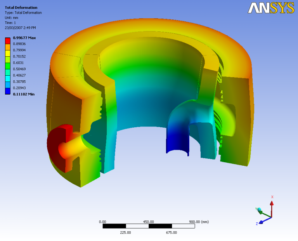The height and width of the screenshot is (241, 298).
Task: Click the "0.11102 Min" legend label
Action: (24, 94)
